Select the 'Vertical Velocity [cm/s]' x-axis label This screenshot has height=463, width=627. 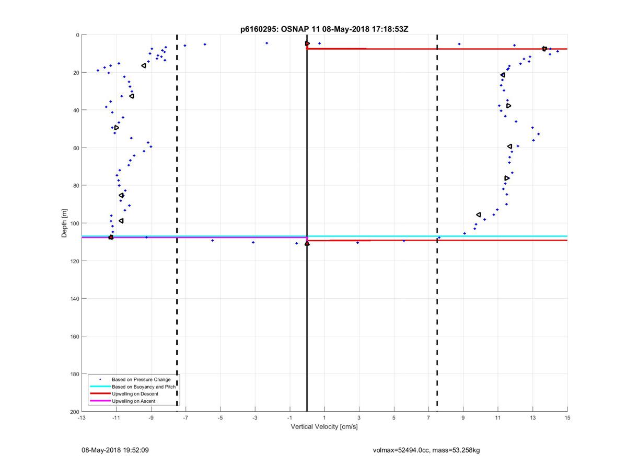[324, 427]
